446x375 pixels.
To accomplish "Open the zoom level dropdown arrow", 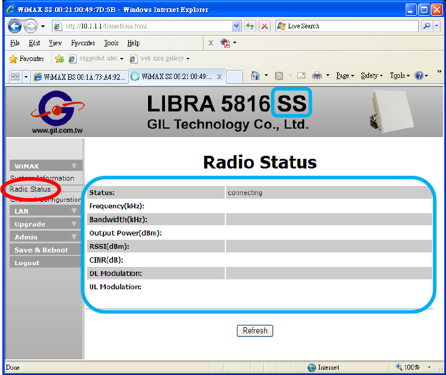I will tap(429, 367).
